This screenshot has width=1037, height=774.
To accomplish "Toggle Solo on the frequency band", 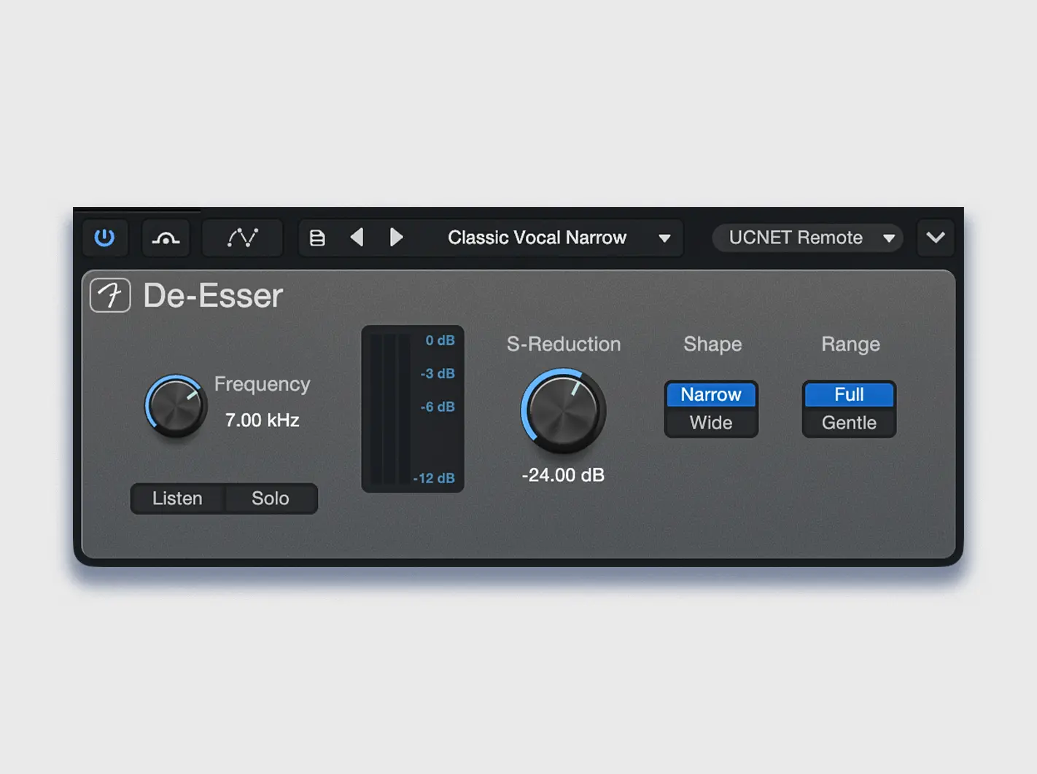I will coord(270,499).
